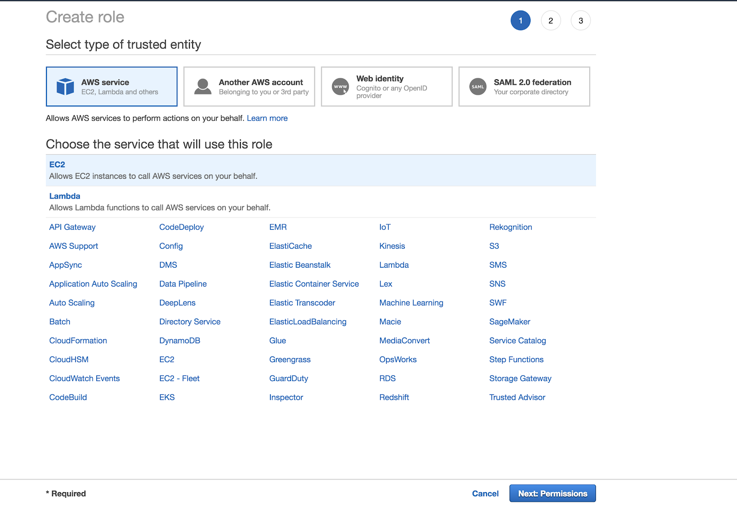Image resolution: width=737 pixels, height=505 pixels.
Task: Choose the SAML 2.0 federation entity type
Action: click(x=524, y=87)
